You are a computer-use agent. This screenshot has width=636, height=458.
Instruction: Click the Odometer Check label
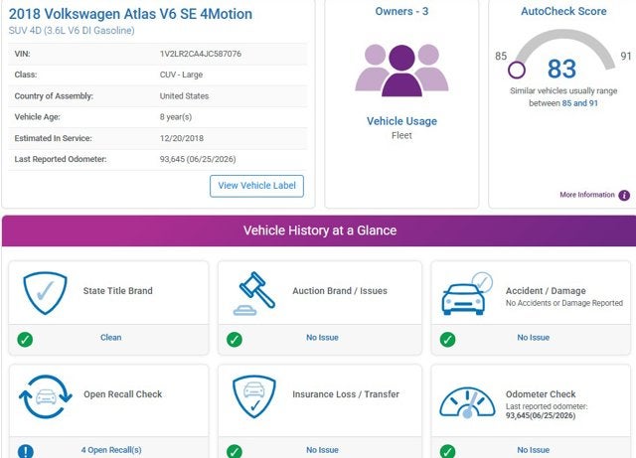tap(541, 394)
